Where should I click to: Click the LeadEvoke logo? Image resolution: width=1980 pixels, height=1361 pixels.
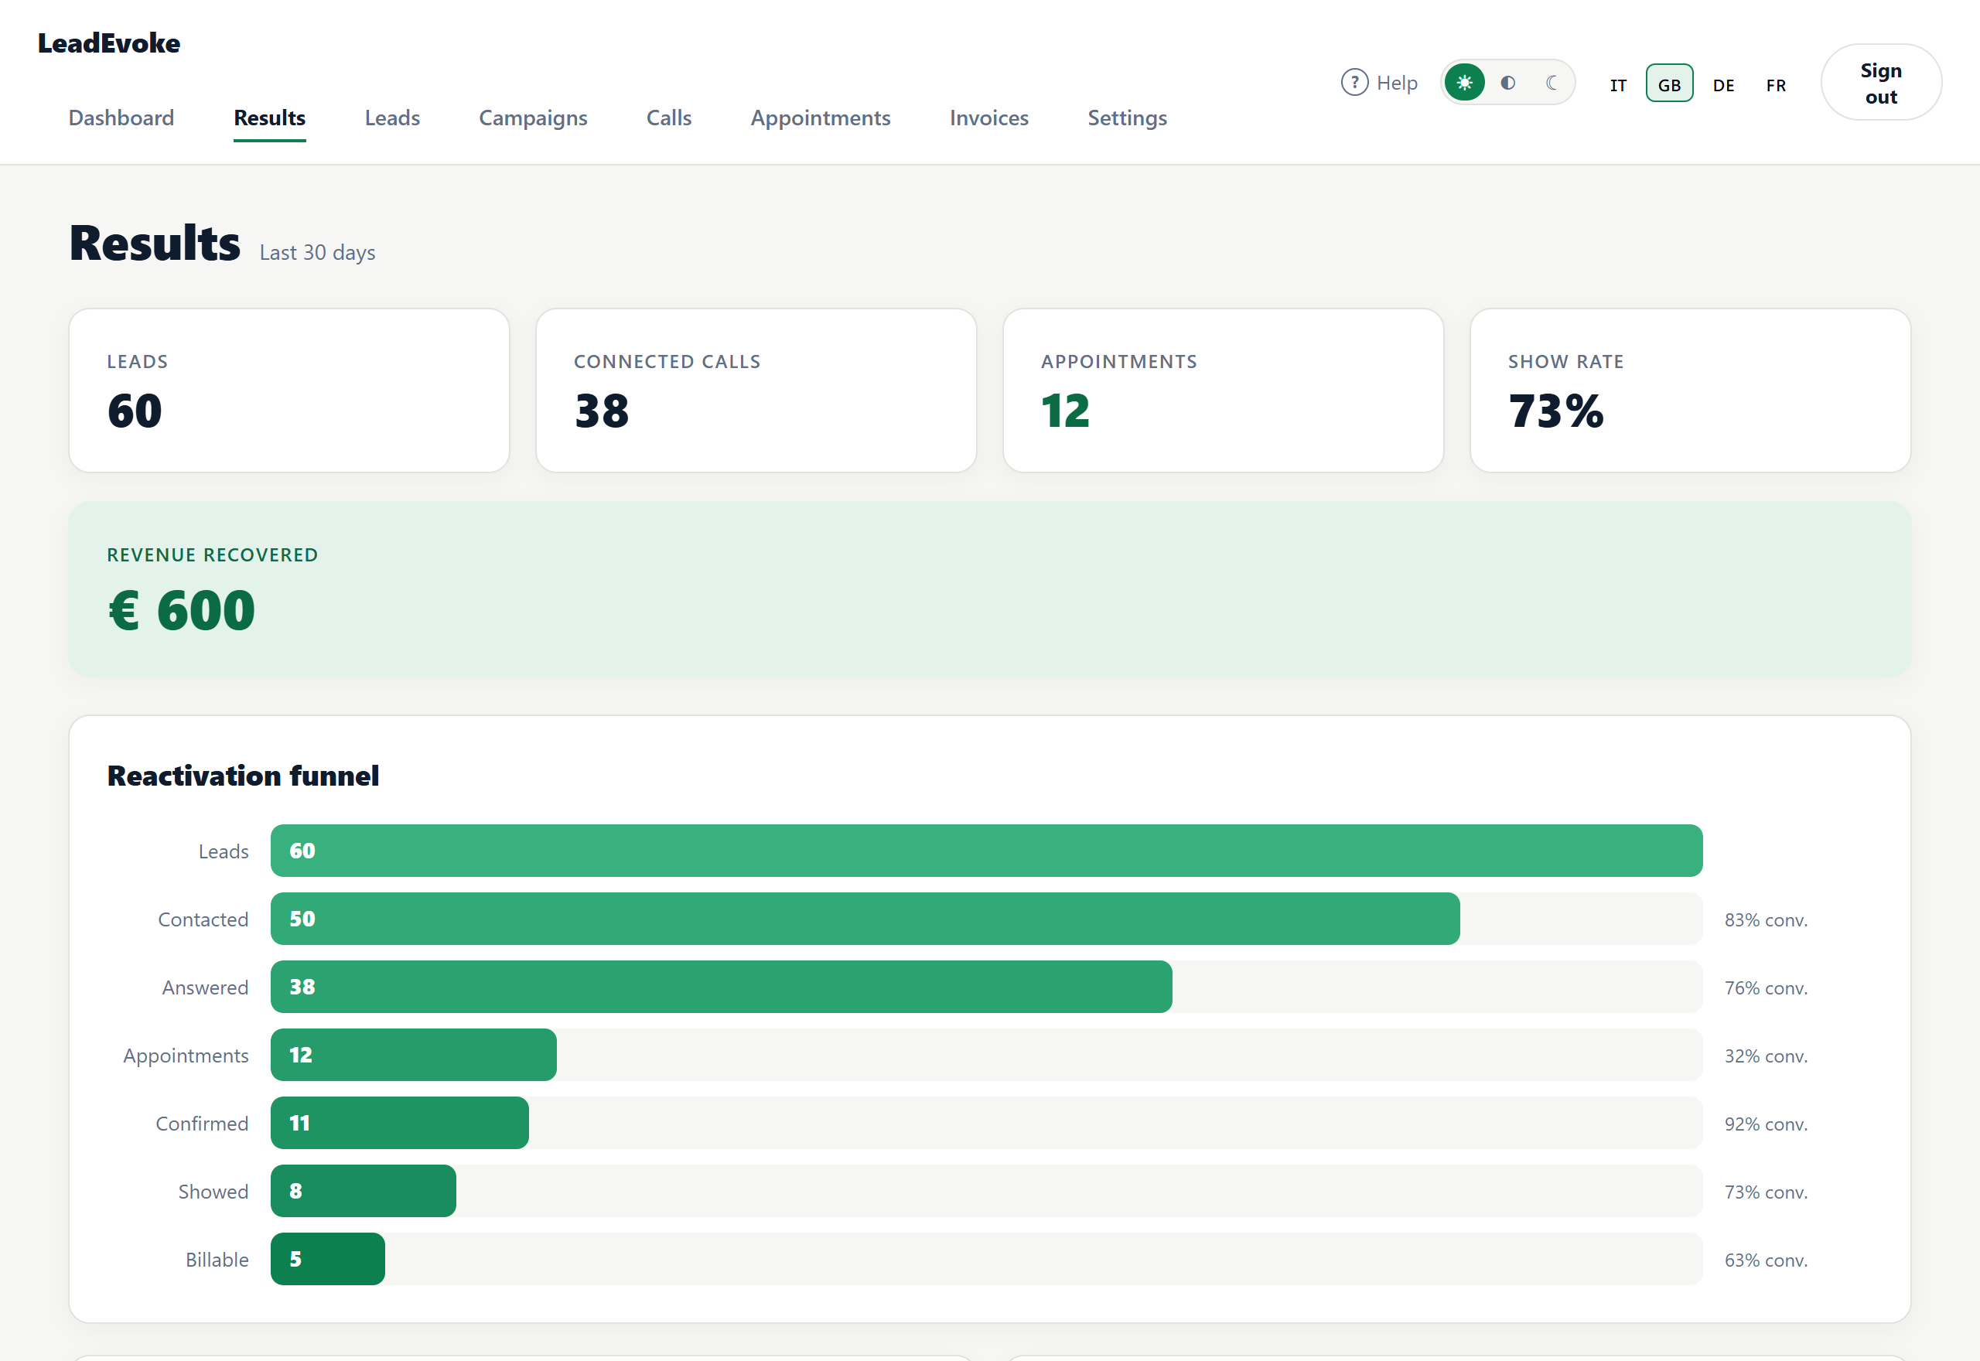coord(108,43)
